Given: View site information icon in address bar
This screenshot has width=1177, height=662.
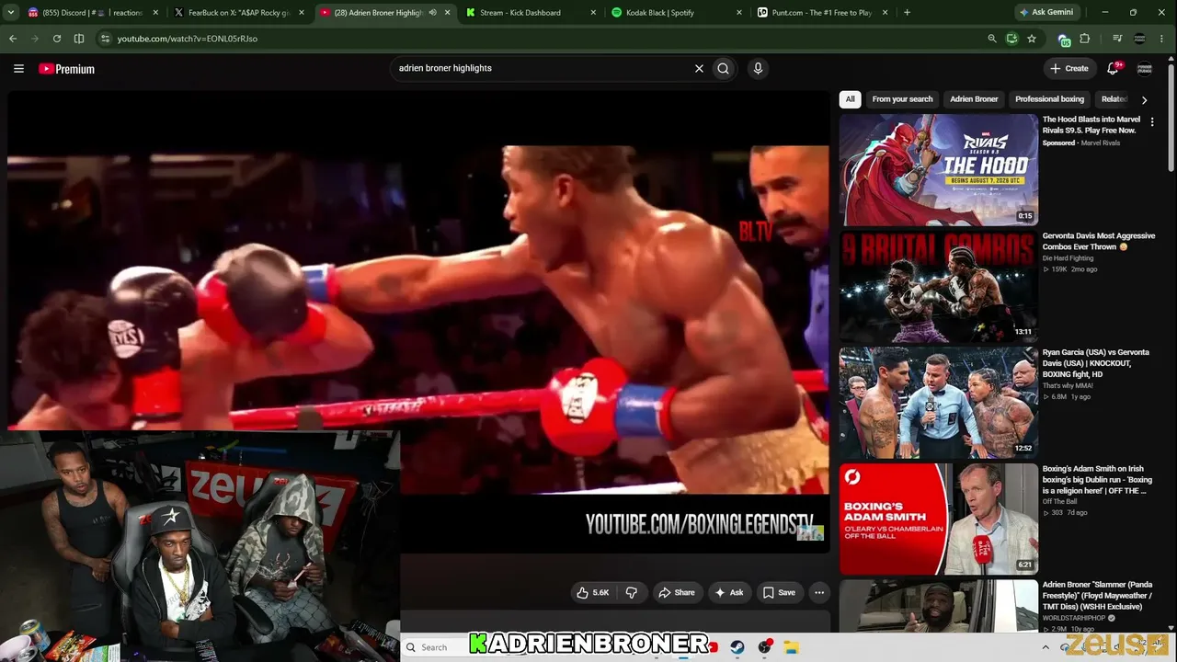Looking at the screenshot, I should click(105, 39).
